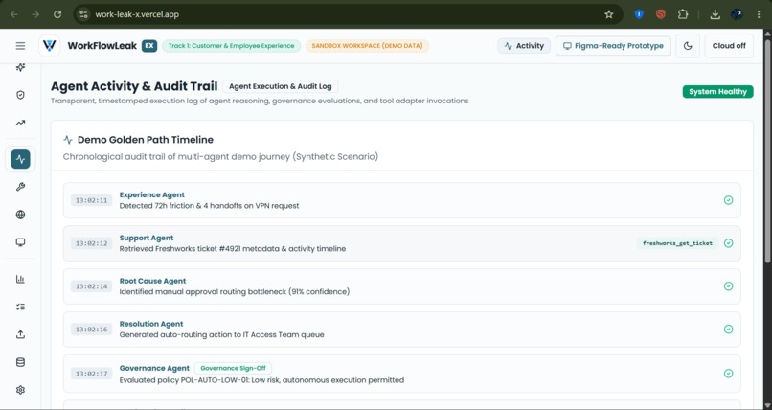Toggle the Cloud off button
The width and height of the screenshot is (772, 410).
[729, 46]
